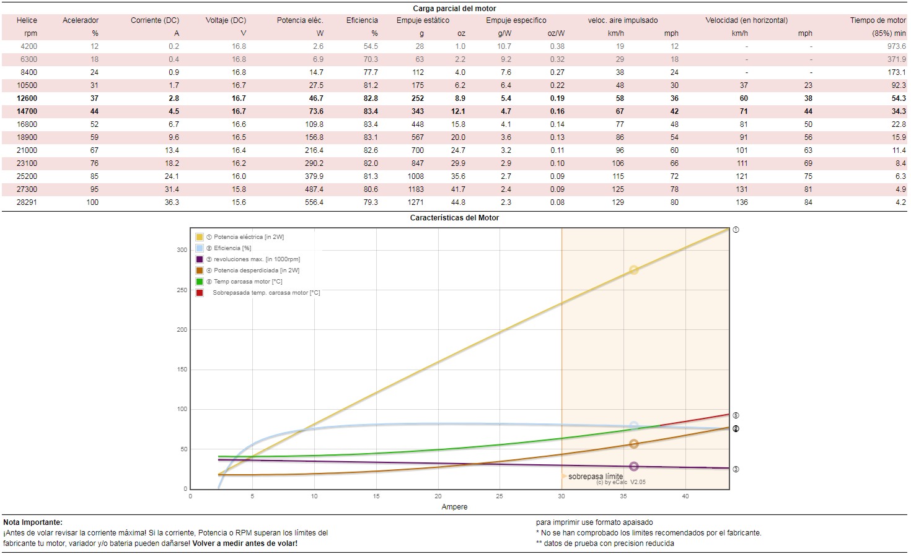Click the orange Potencia desperdiciada legend swatch
The height and width of the screenshot is (554, 911).
pos(200,271)
